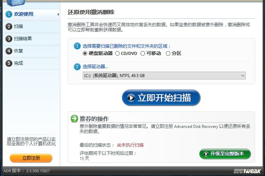Screen dimensions: 265x176
Task: Click the 15 天 evaluation period text
Action: point(84,158)
